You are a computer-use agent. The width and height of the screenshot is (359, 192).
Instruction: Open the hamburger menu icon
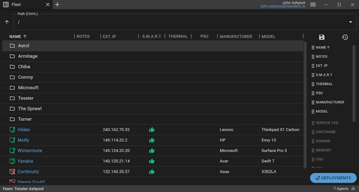[313, 5]
